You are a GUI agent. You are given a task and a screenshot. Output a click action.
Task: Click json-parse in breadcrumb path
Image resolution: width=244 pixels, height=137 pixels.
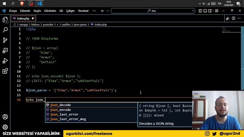click(x=80, y=24)
